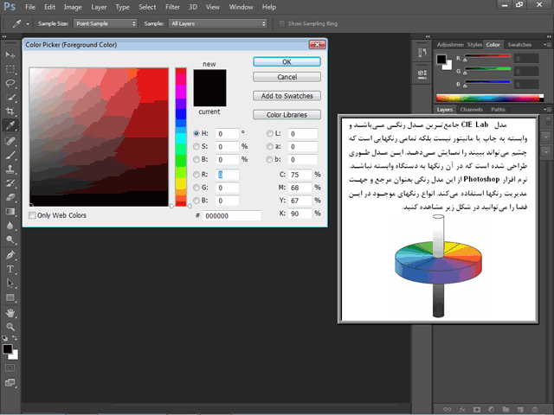
Task: Click the Photoshop Ps logo icon
Action: click(10, 7)
